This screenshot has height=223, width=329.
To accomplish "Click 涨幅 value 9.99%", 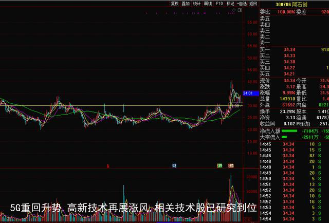I will pos(289,92).
